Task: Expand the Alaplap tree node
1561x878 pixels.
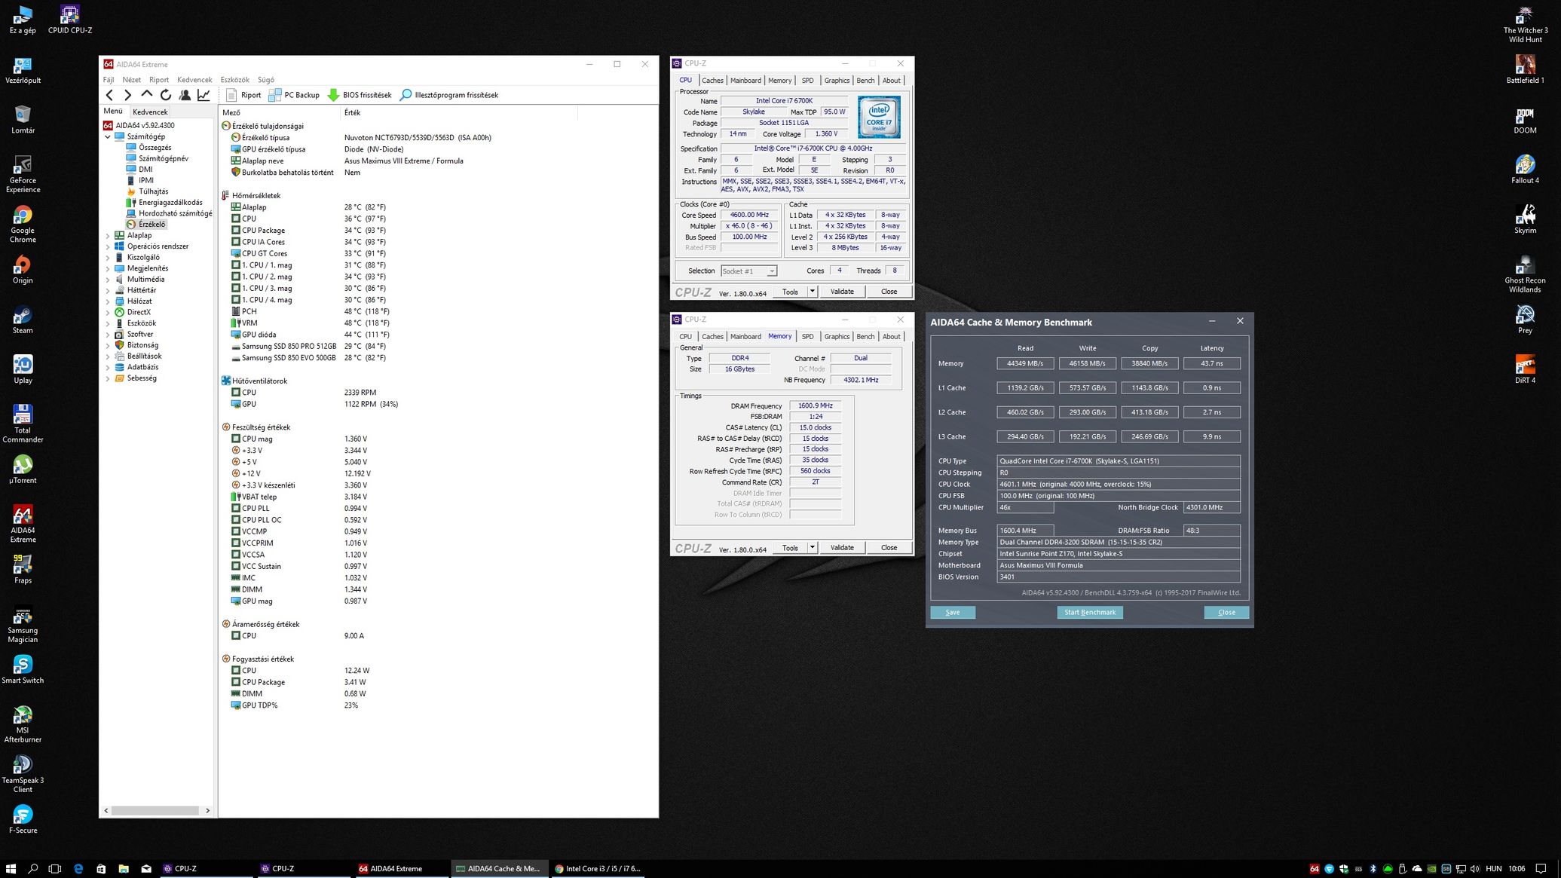Action: 107,236
